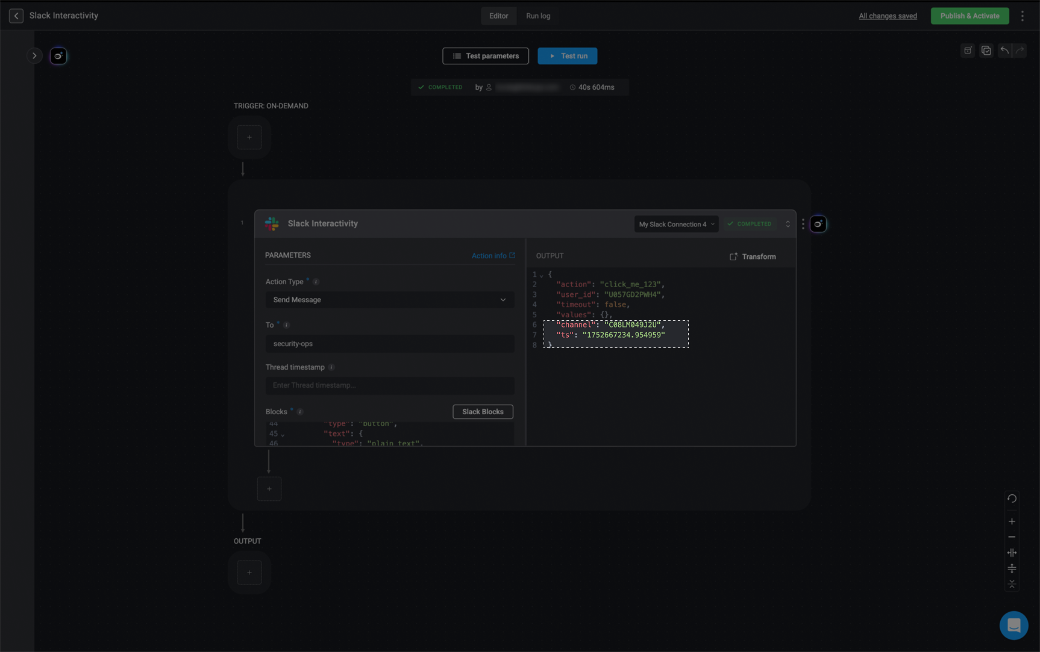Open Slack Blocks builder
Viewport: 1040px width, 652px height.
pos(483,412)
